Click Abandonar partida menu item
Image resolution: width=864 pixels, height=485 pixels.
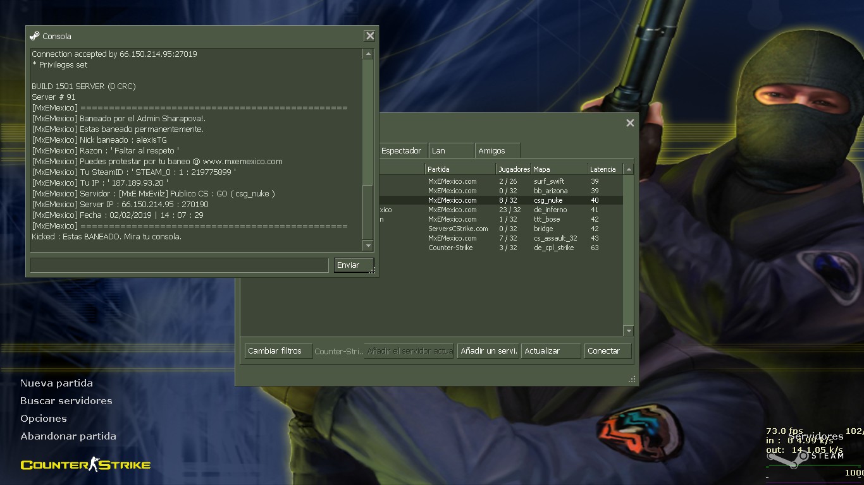point(68,436)
